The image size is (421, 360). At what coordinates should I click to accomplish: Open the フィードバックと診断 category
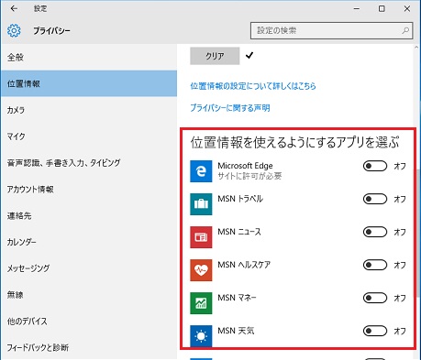[x=89, y=347]
